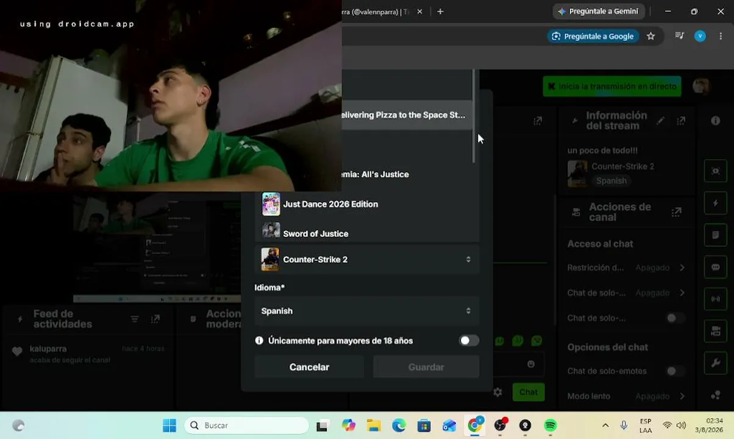Open the Counter-Strike 2 category dropdown

click(x=366, y=259)
